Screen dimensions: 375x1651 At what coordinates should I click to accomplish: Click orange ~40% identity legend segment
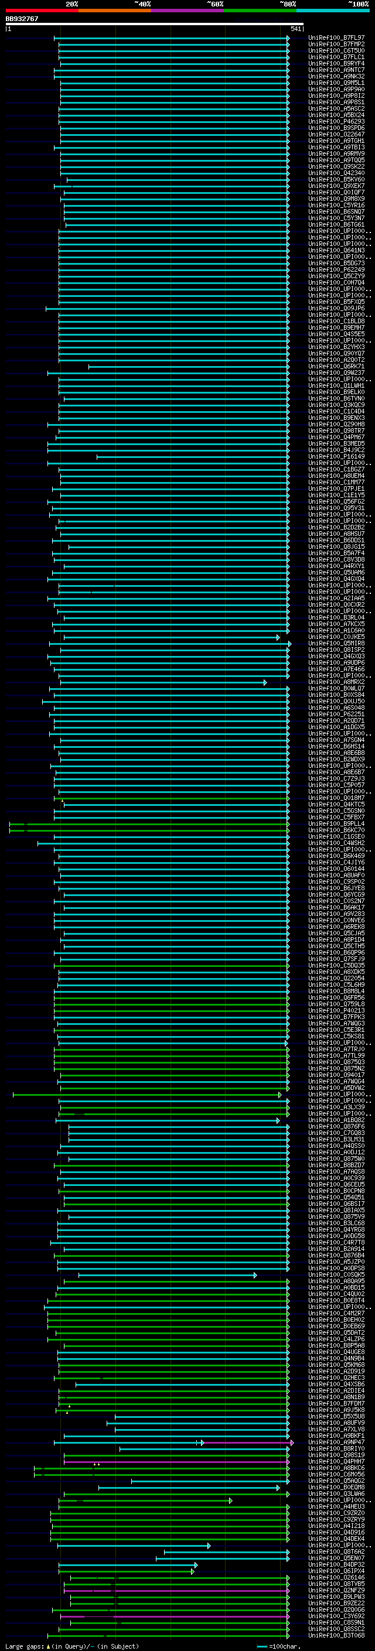click(115, 11)
